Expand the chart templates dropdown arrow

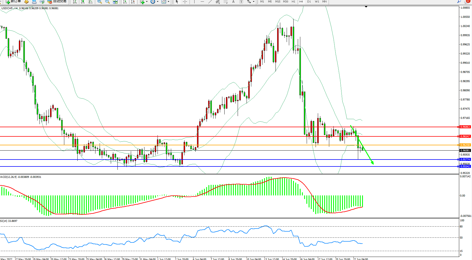168,2
